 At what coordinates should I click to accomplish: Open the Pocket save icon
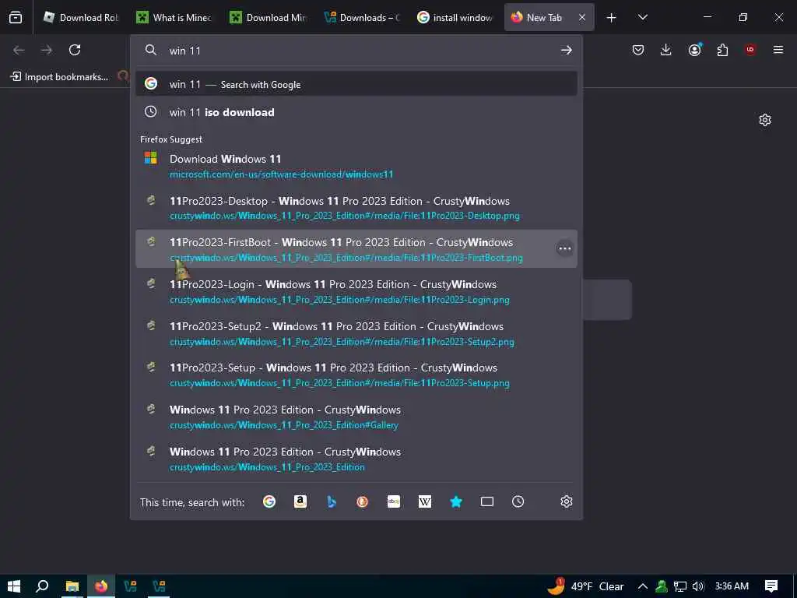click(x=638, y=50)
